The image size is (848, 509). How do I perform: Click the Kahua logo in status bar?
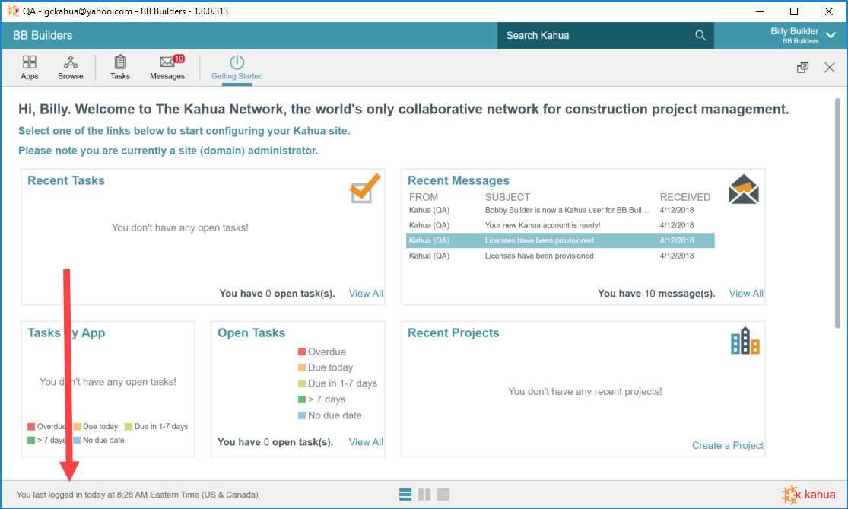[807, 495]
